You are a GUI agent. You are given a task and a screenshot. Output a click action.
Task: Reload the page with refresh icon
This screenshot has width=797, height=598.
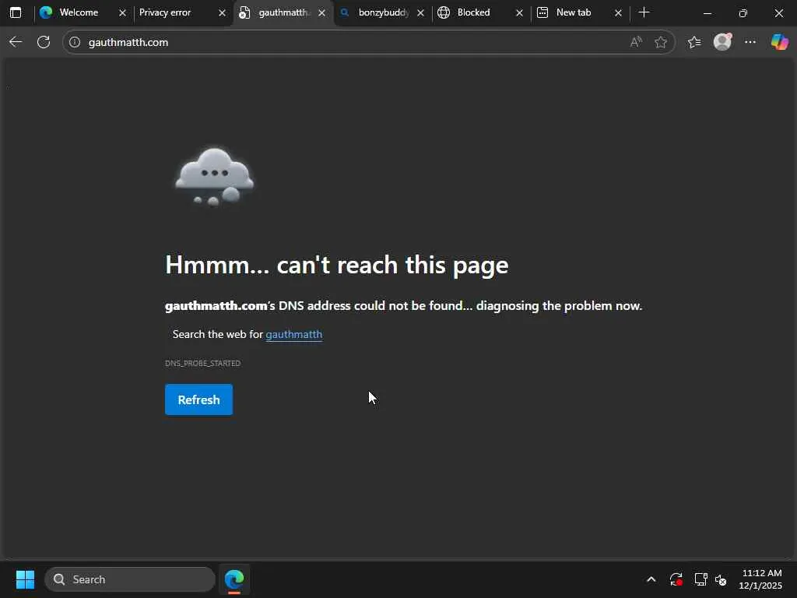(44, 42)
